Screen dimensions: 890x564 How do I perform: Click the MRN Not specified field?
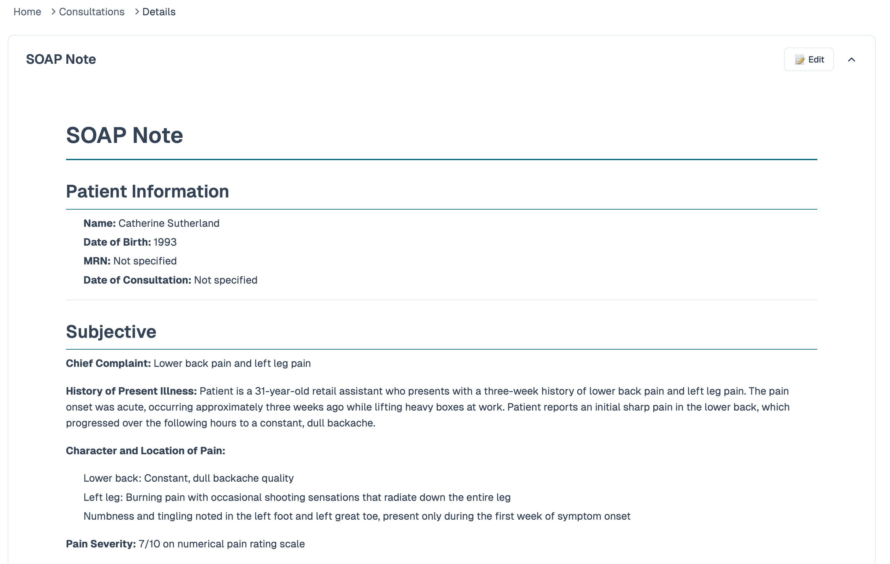point(130,261)
